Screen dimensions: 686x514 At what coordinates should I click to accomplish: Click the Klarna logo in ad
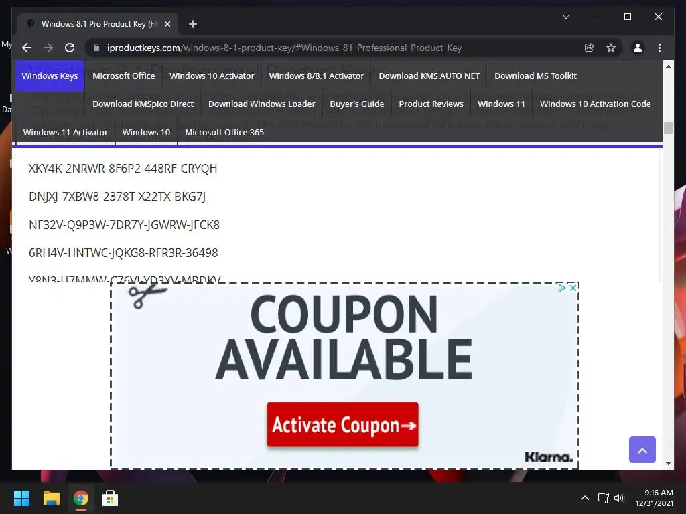[x=549, y=457]
